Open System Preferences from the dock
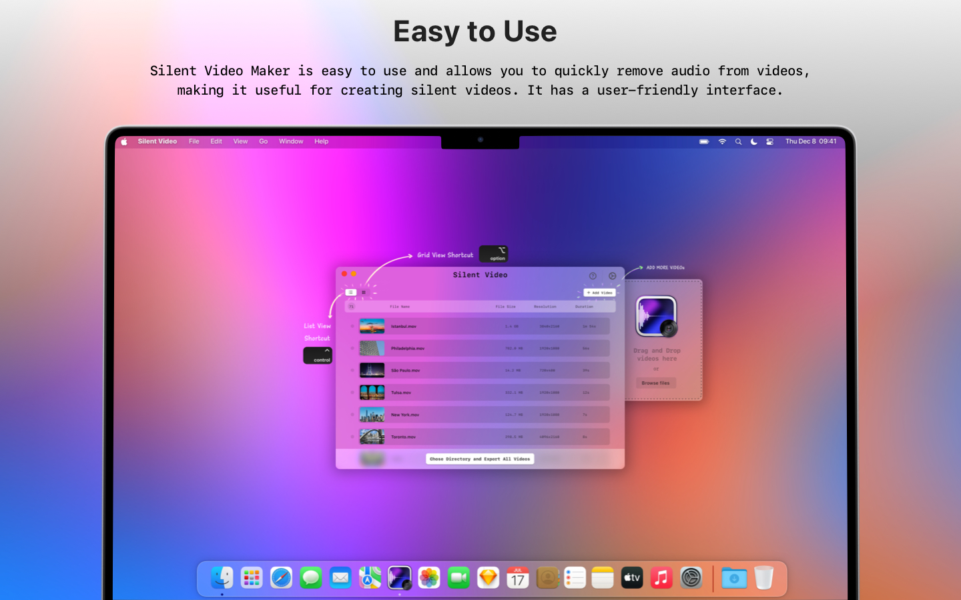Screen dimensions: 961x600 [x=691, y=577]
